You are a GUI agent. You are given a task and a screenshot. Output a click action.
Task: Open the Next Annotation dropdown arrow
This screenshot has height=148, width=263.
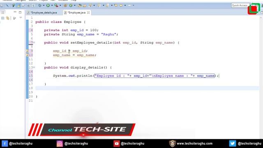[x=103, y=5]
